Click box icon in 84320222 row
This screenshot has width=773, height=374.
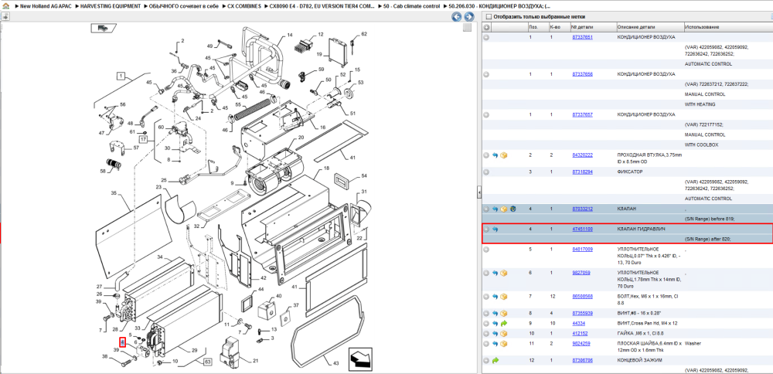click(504, 155)
